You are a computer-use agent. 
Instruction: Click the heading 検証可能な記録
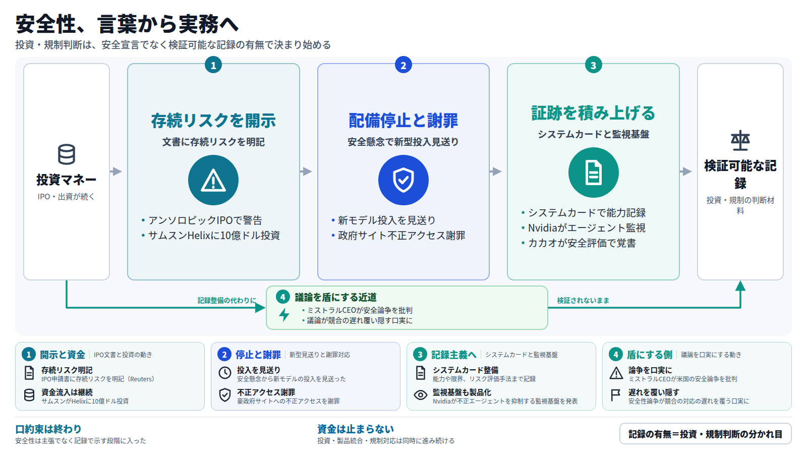(740, 174)
